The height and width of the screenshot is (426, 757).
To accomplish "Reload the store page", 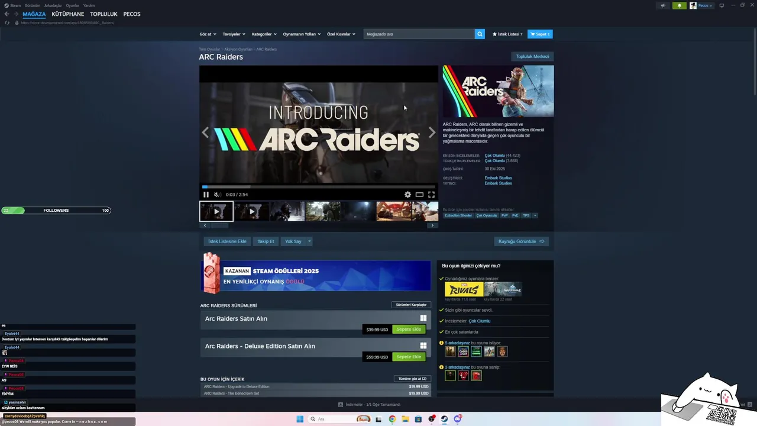I will click(7, 22).
